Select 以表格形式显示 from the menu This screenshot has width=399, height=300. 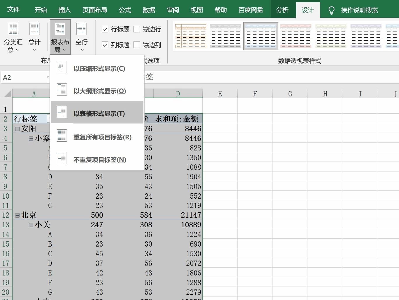pos(98,113)
